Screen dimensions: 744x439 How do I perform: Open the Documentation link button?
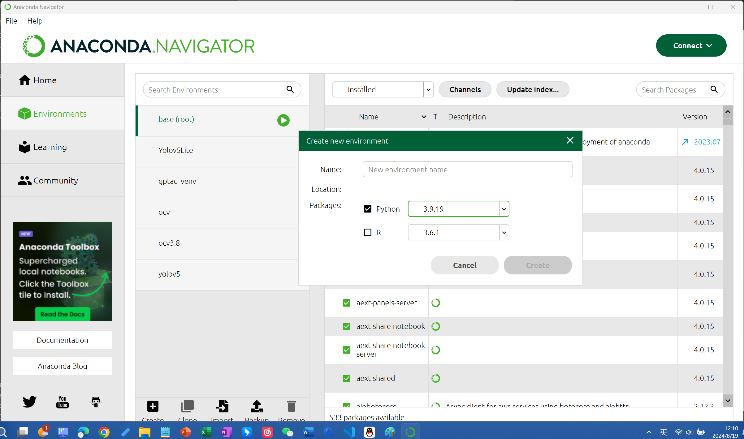click(63, 340)
